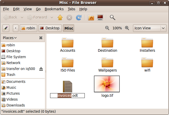Screen dimensions: 169x115
Task: Select the Wallpapers folder icon
Action: pos(107,63)
